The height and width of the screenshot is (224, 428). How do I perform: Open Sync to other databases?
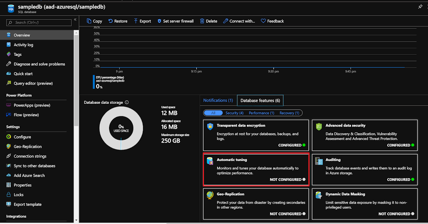[34, 166]
